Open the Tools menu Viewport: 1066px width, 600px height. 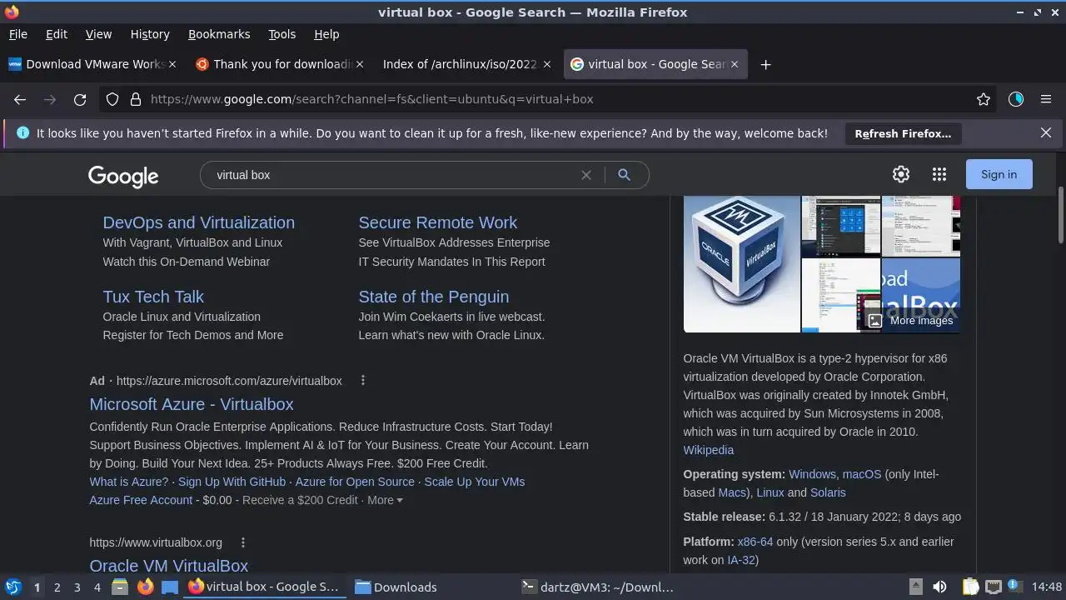point(281,34)
